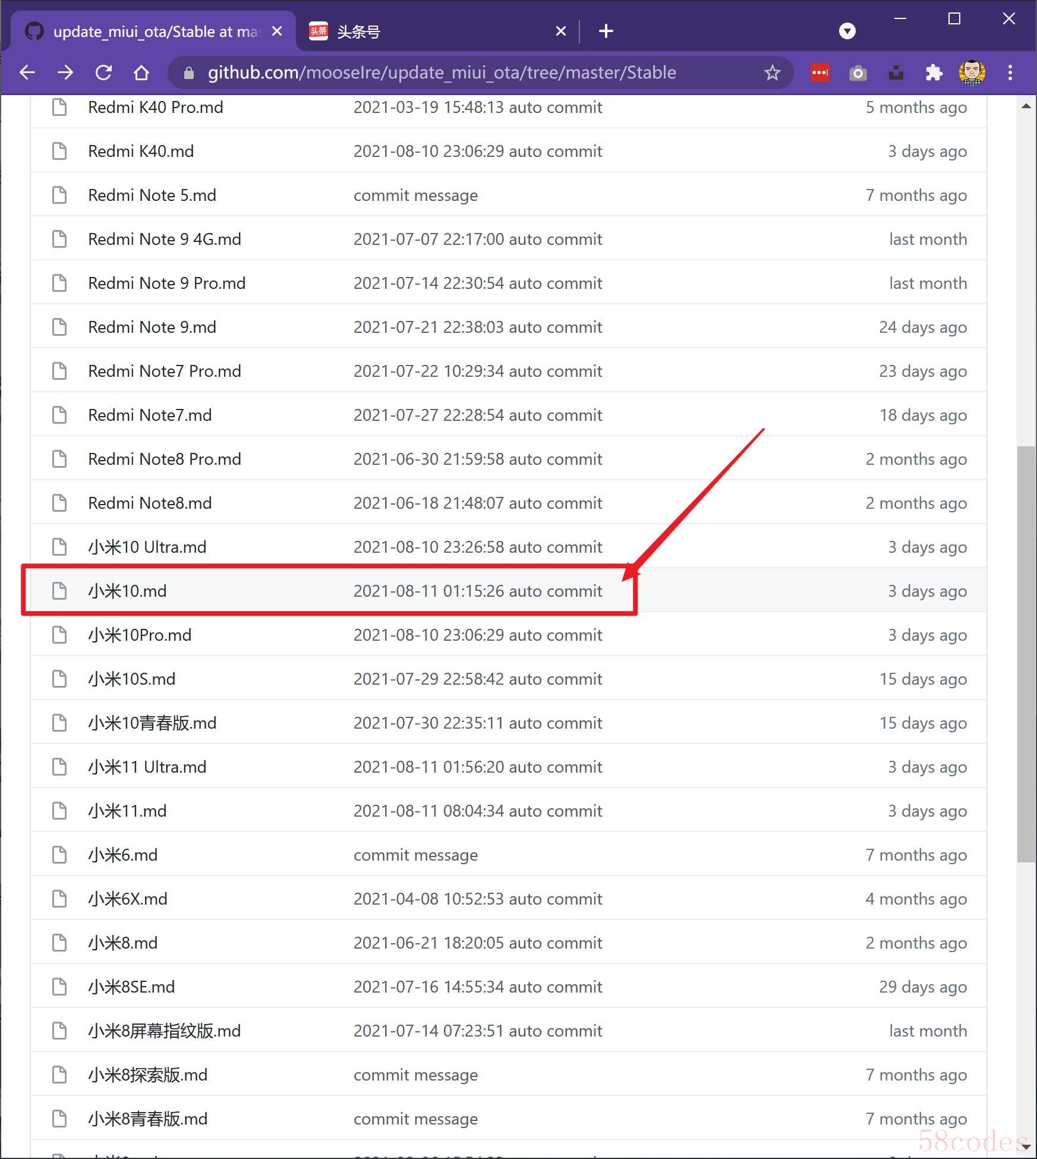Open the Extensions puzzle icon
Image resolution: width=1037 pixels, height=1159 pixels.
pyautogui.click(x=934, y=73)
